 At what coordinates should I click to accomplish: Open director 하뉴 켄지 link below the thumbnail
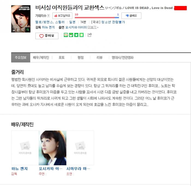coord(19,169)
